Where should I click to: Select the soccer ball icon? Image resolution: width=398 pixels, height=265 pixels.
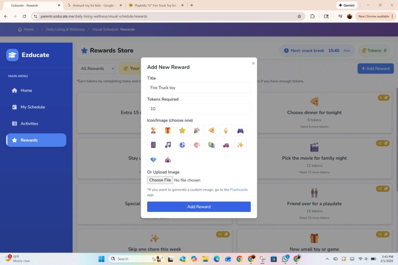tap(182, 145)
